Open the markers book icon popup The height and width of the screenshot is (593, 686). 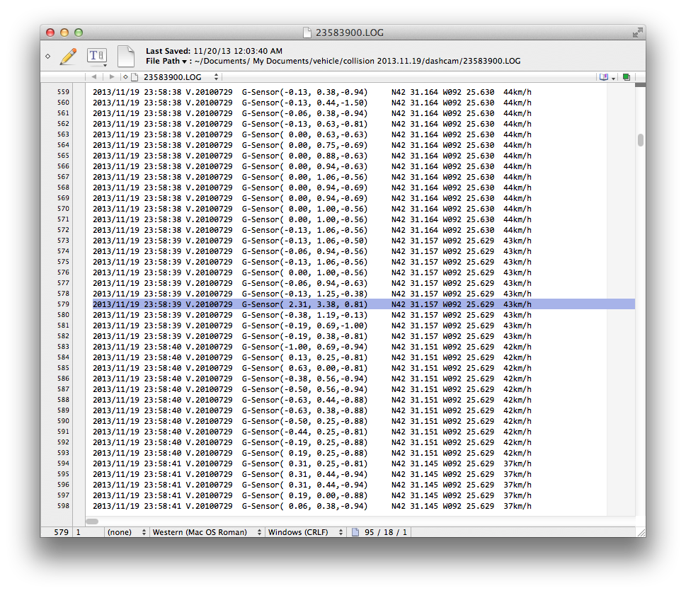click(x=607, y=77)
